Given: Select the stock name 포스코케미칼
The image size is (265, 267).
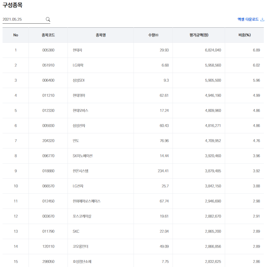Looking at the screenshot, I should click(x=82, y=216).
